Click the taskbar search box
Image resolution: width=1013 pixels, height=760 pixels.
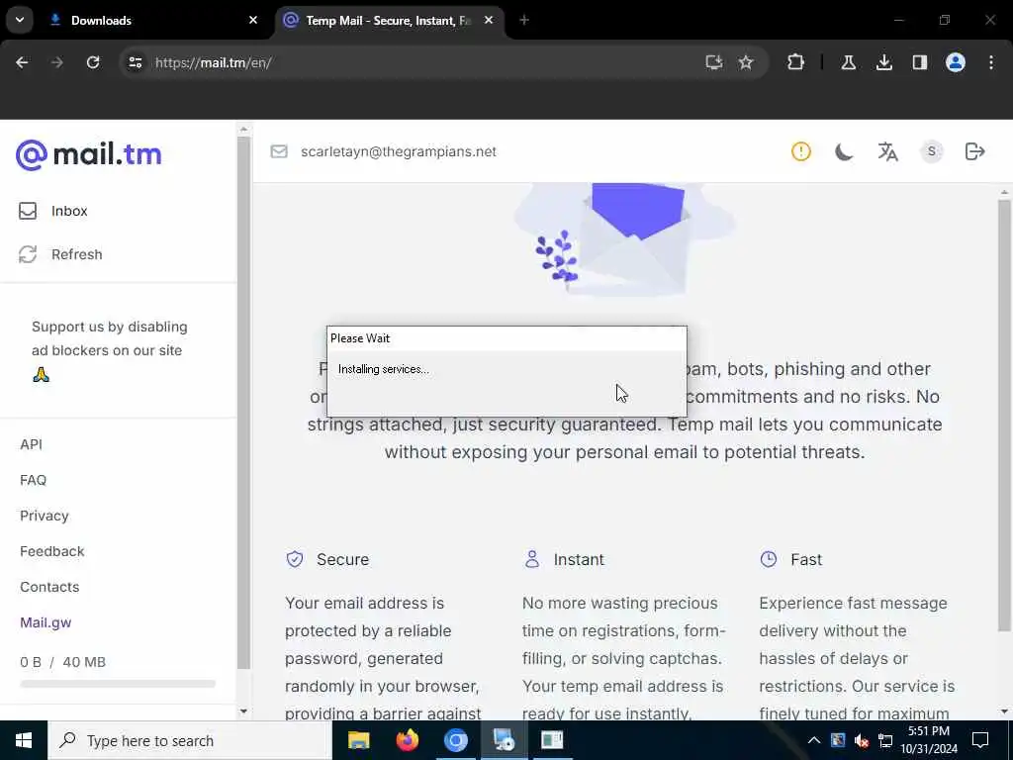[x=190, y=740]
